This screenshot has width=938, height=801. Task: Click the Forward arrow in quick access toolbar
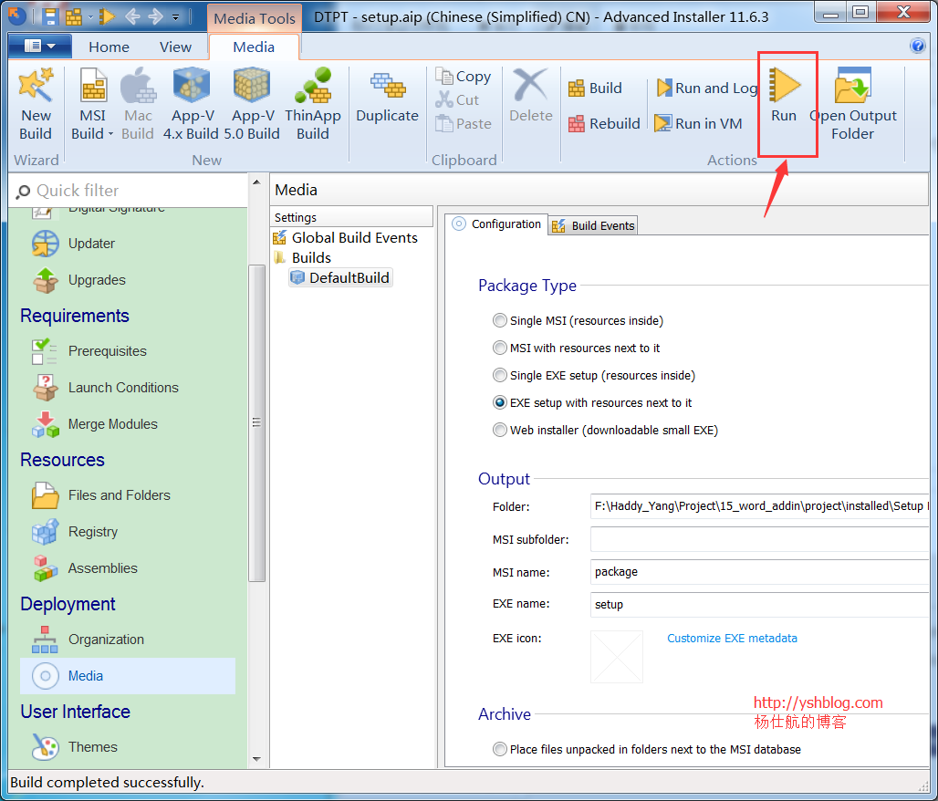tap(155, 16)
